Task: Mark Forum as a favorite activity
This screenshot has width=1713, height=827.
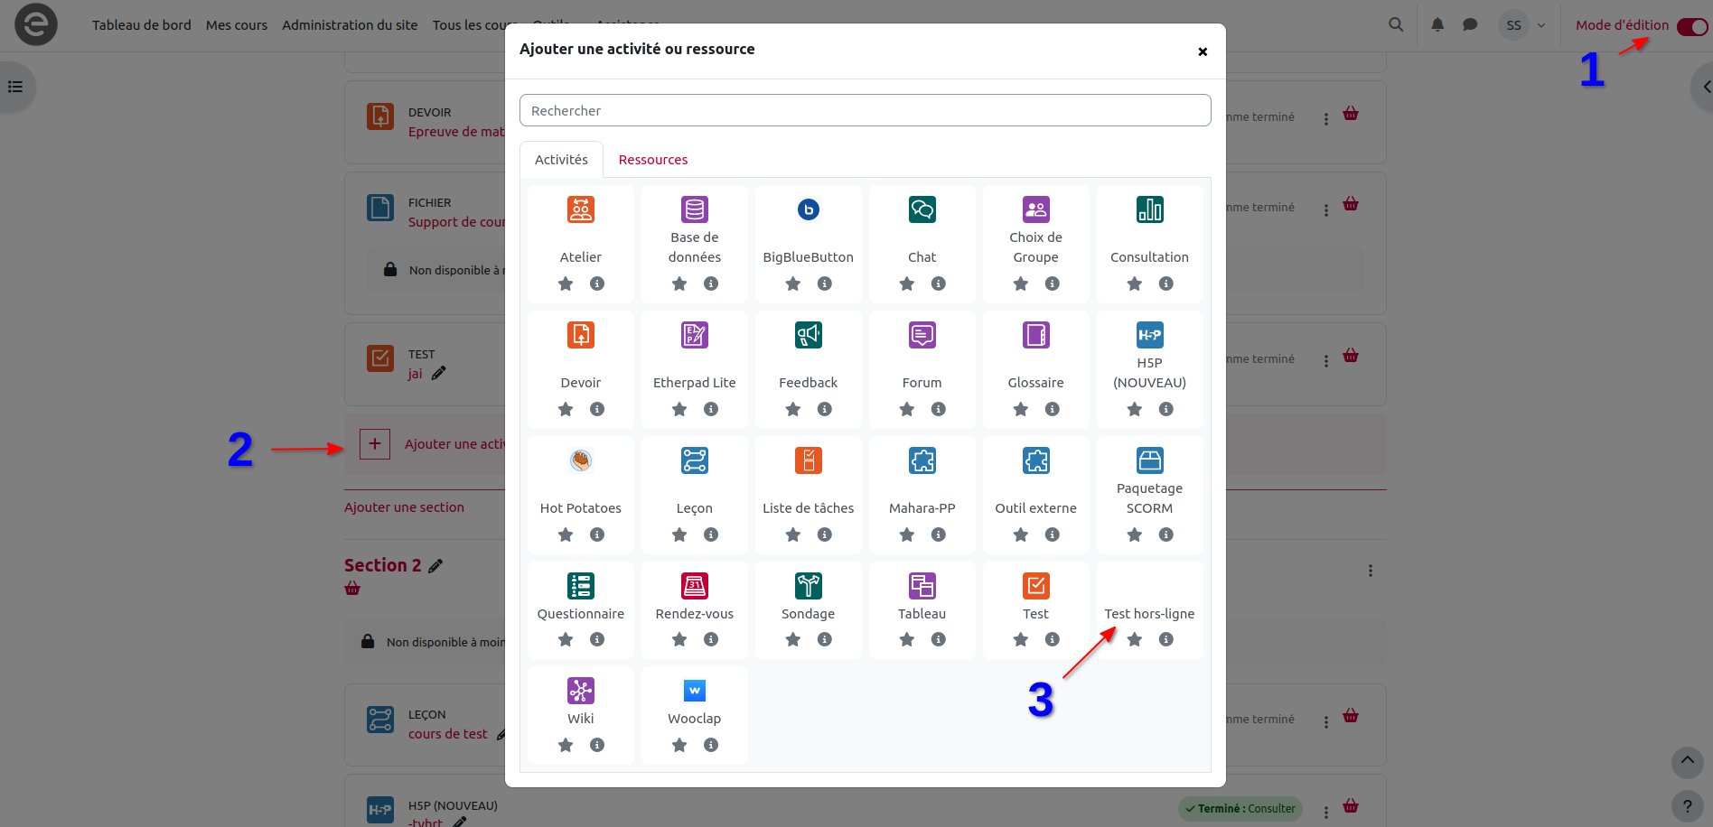Action: pyautogui.click(x=907, y=410)
